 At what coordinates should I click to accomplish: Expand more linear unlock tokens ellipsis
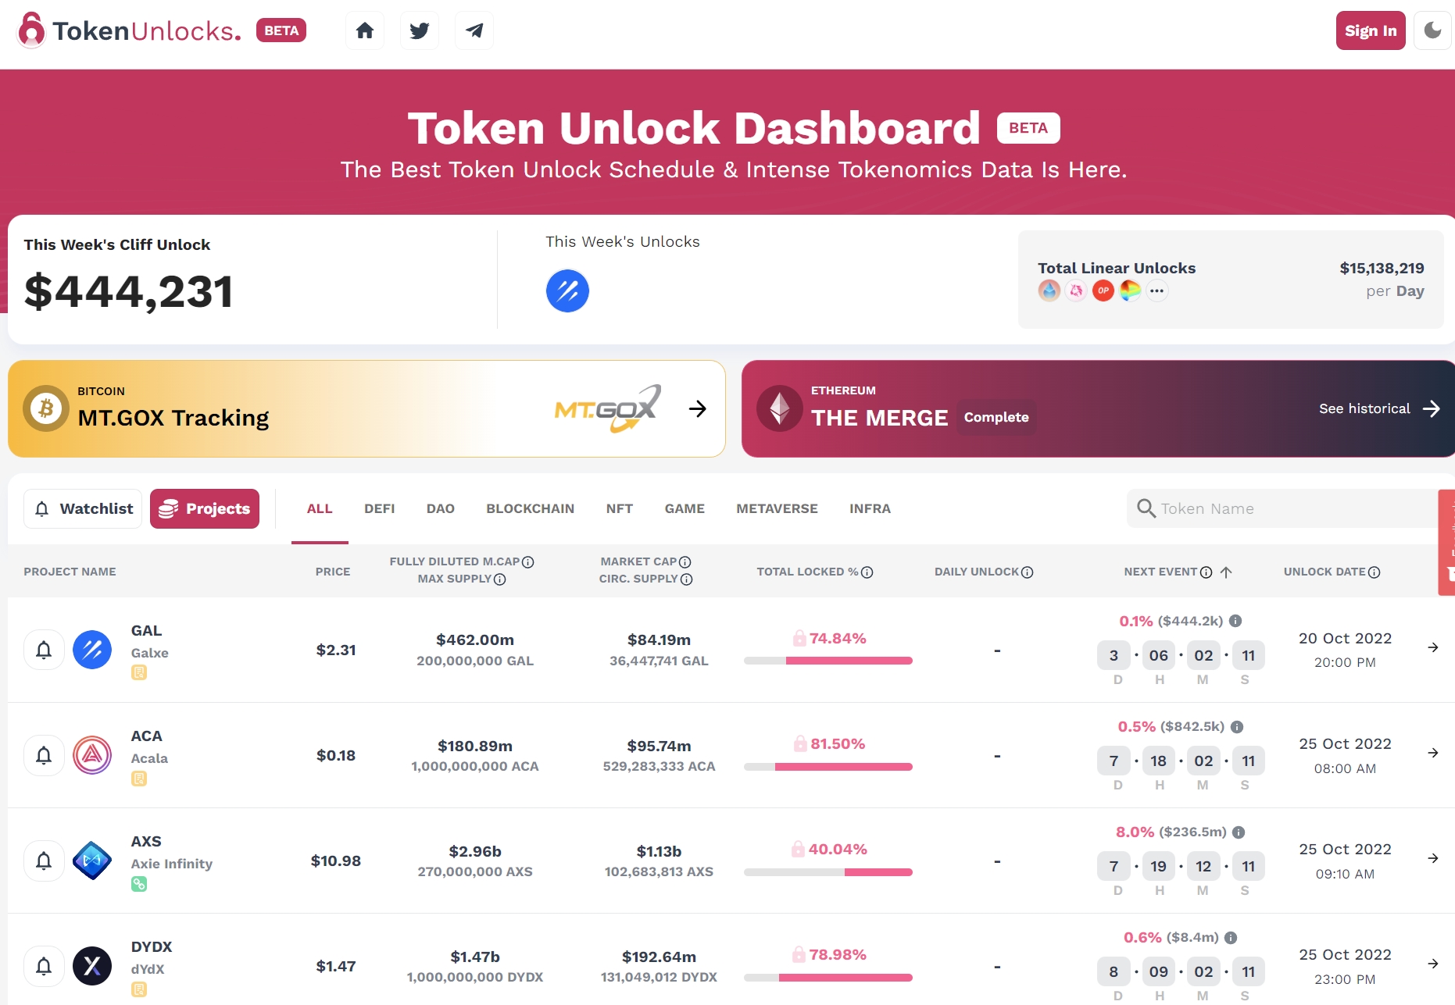point(1157,291)
